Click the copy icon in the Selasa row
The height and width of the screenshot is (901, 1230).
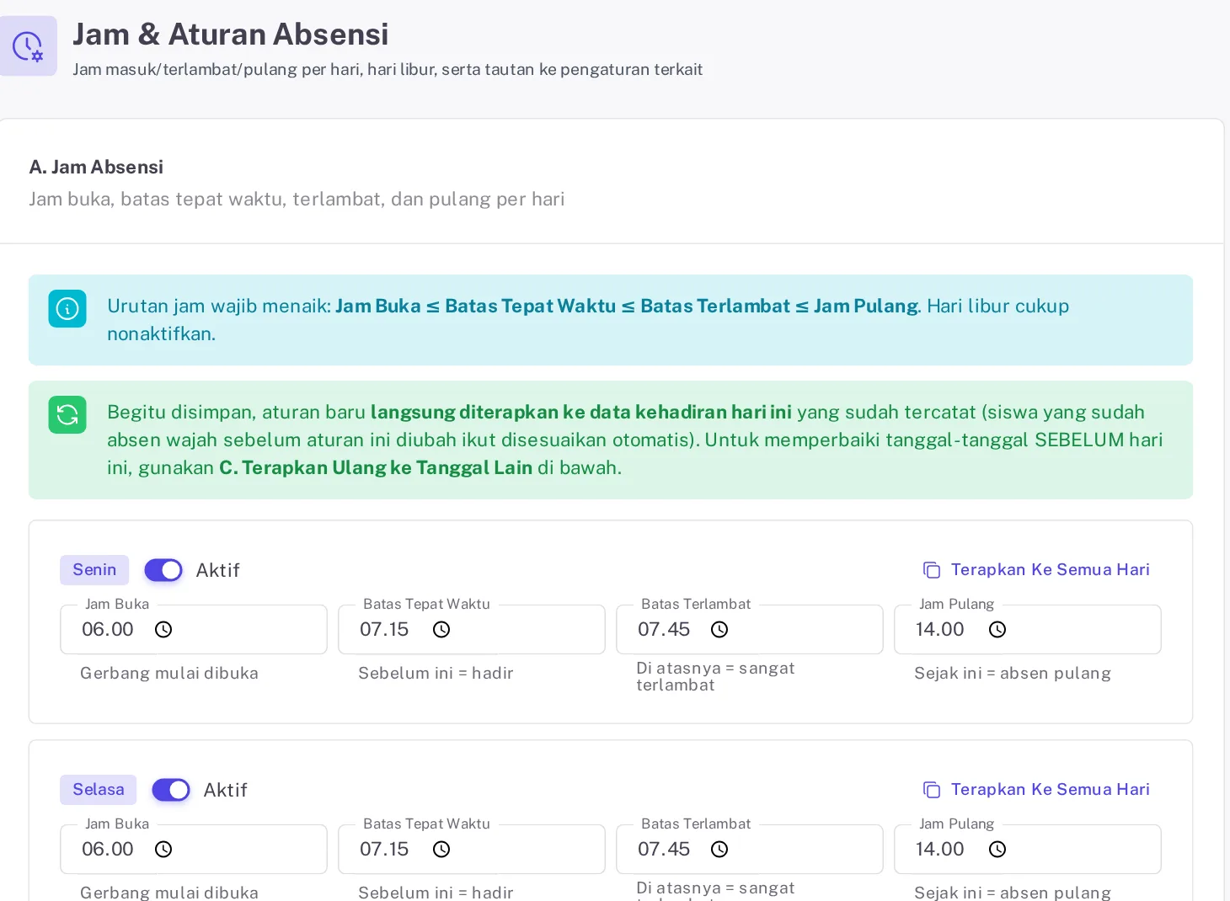(932, 790)
